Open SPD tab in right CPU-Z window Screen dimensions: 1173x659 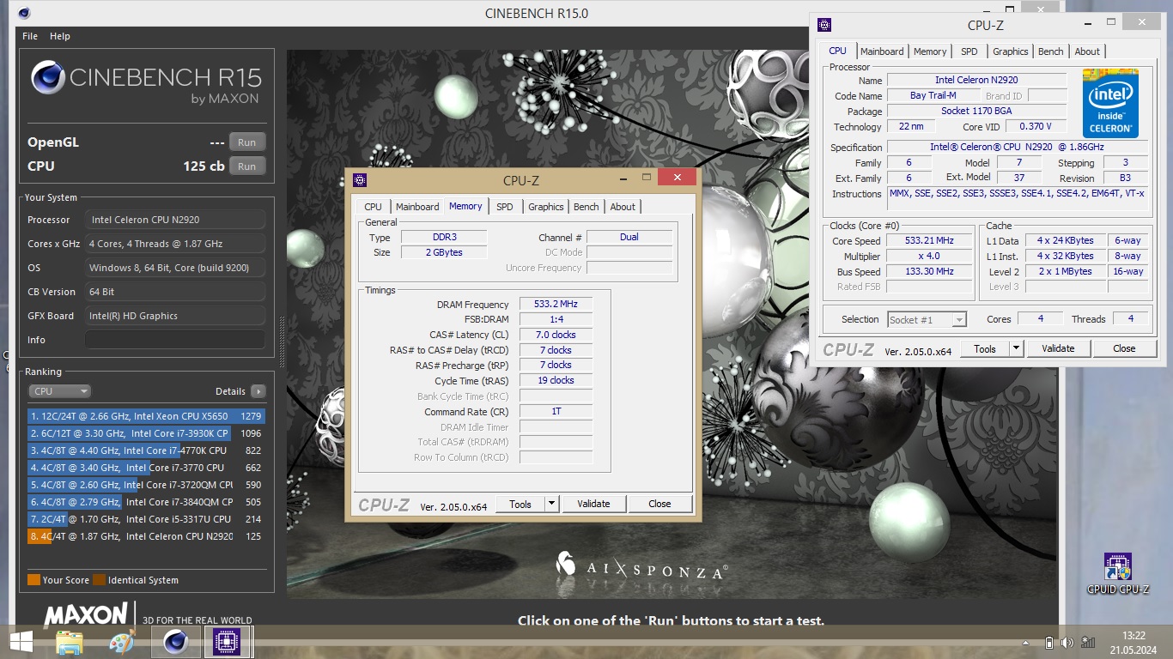tap(969, 51)
